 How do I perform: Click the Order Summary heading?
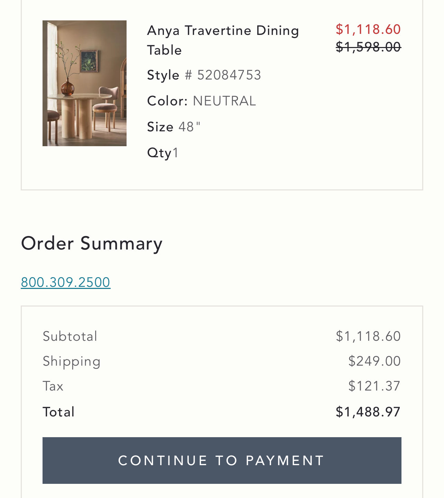tap(92, 243)
